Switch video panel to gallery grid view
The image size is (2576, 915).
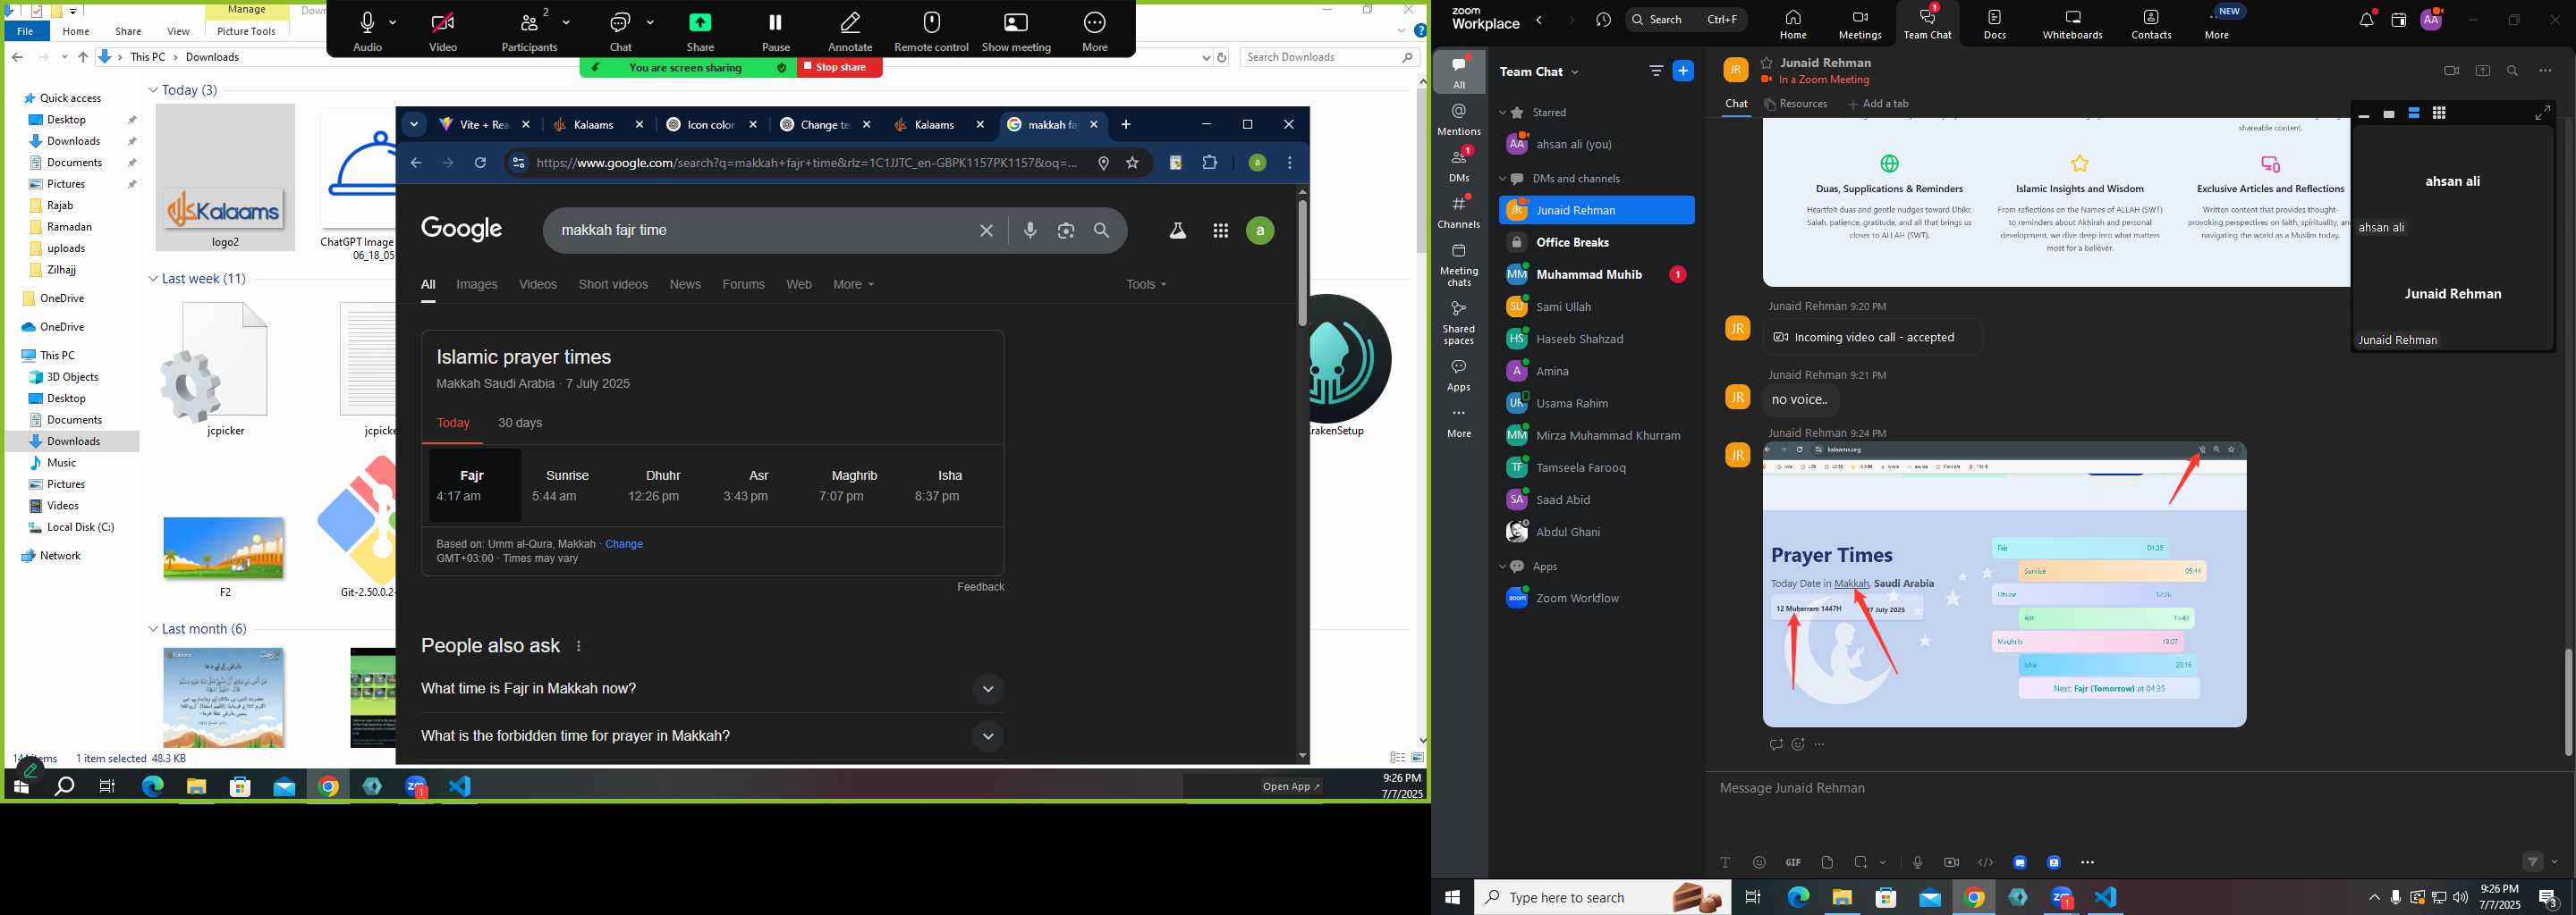[x=2439, y=113]
